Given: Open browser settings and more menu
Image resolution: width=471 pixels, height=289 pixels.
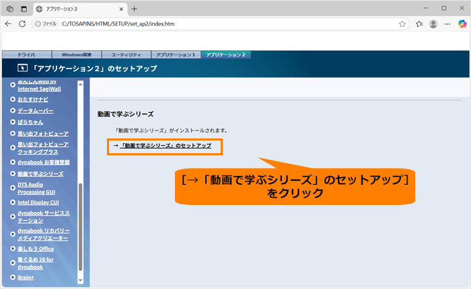Looking at the screenshot, I should click(x=447, y=24).
